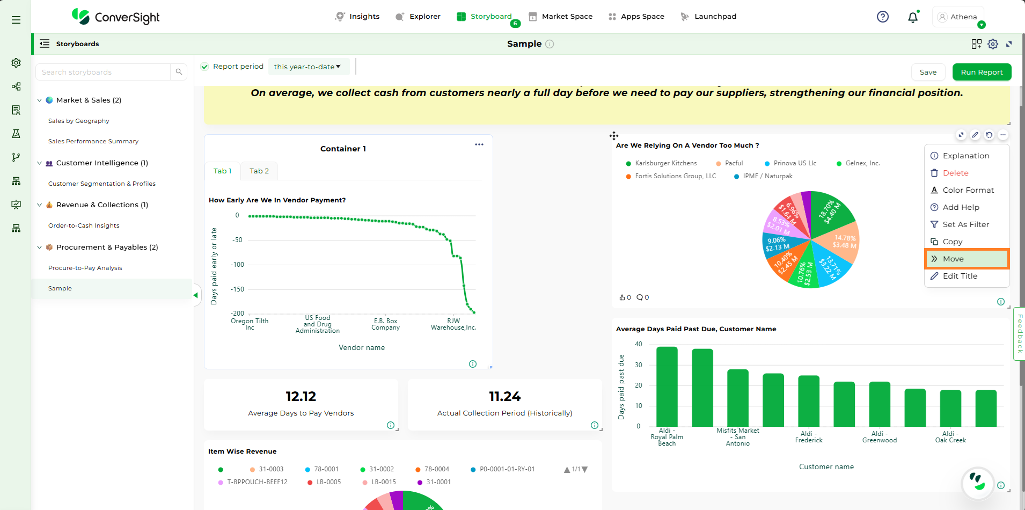
Task: Open the notifications bell icon
Action: point(912,17)
